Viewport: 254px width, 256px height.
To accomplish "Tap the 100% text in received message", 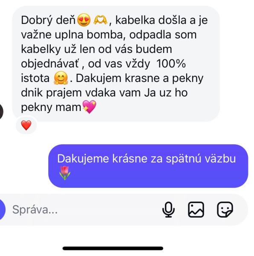I will pyautogui.click(x=171, y=64).
